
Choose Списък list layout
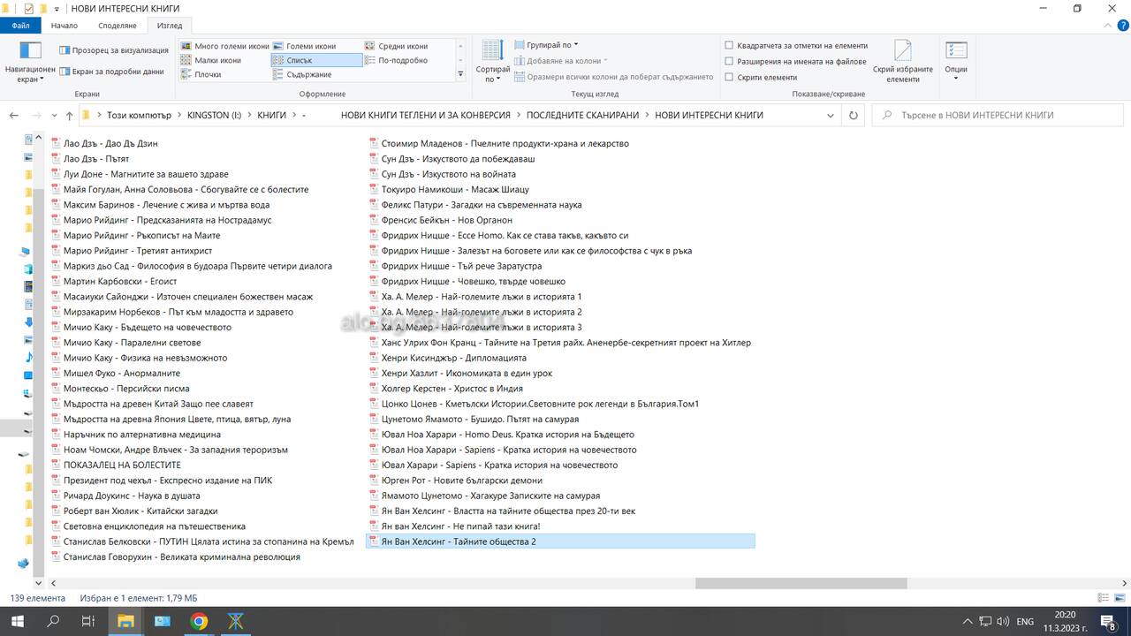tap(316, 60)
